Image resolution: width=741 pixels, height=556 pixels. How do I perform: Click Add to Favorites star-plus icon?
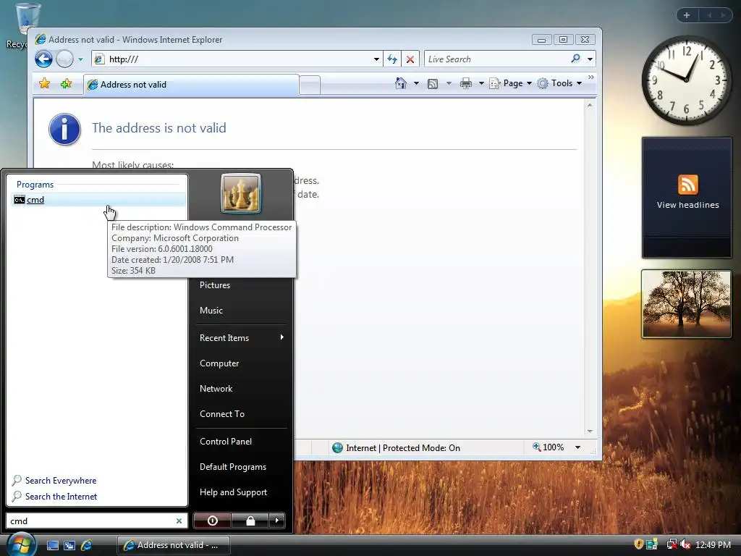[x=66, y=84]
